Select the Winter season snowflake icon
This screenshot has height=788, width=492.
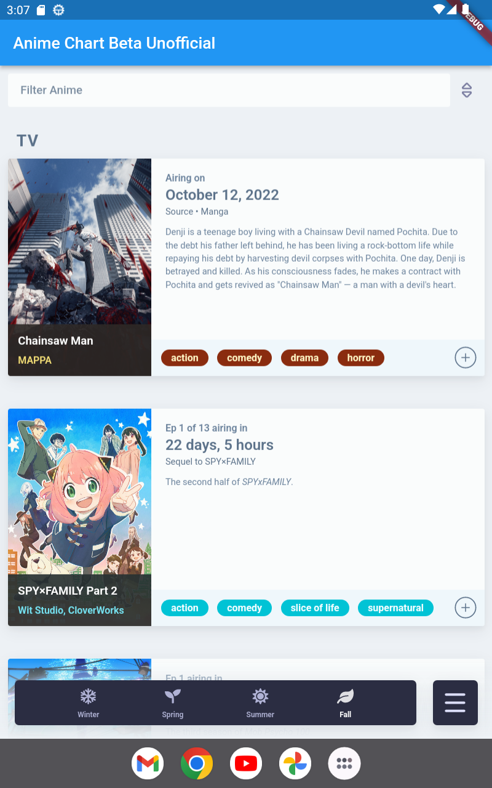pyautogui.click(x=89, y=697)
